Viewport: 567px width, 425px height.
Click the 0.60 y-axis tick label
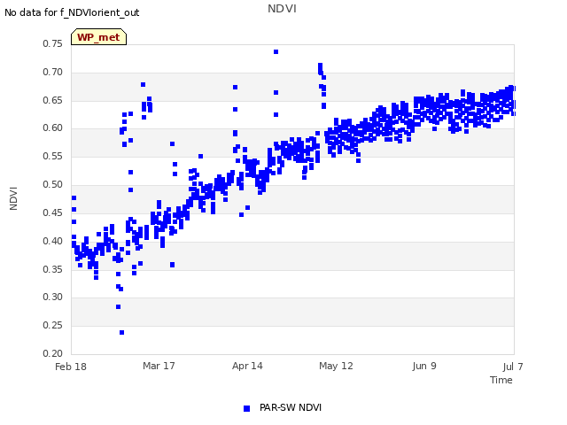[x=53, y=127]
